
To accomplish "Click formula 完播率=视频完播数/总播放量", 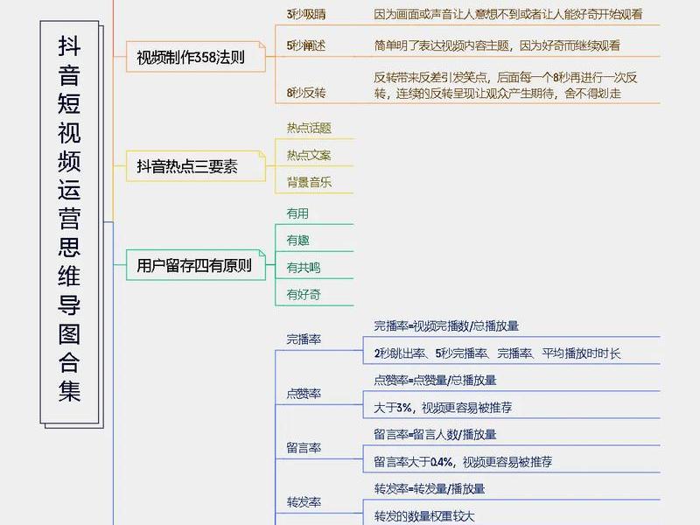I will pos(446,325).
